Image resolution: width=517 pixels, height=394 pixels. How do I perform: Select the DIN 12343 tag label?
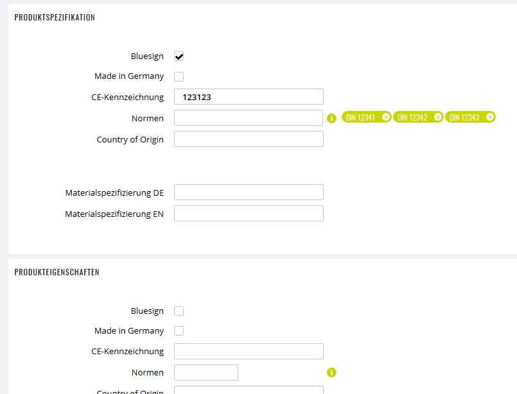[x=464, y=117]
